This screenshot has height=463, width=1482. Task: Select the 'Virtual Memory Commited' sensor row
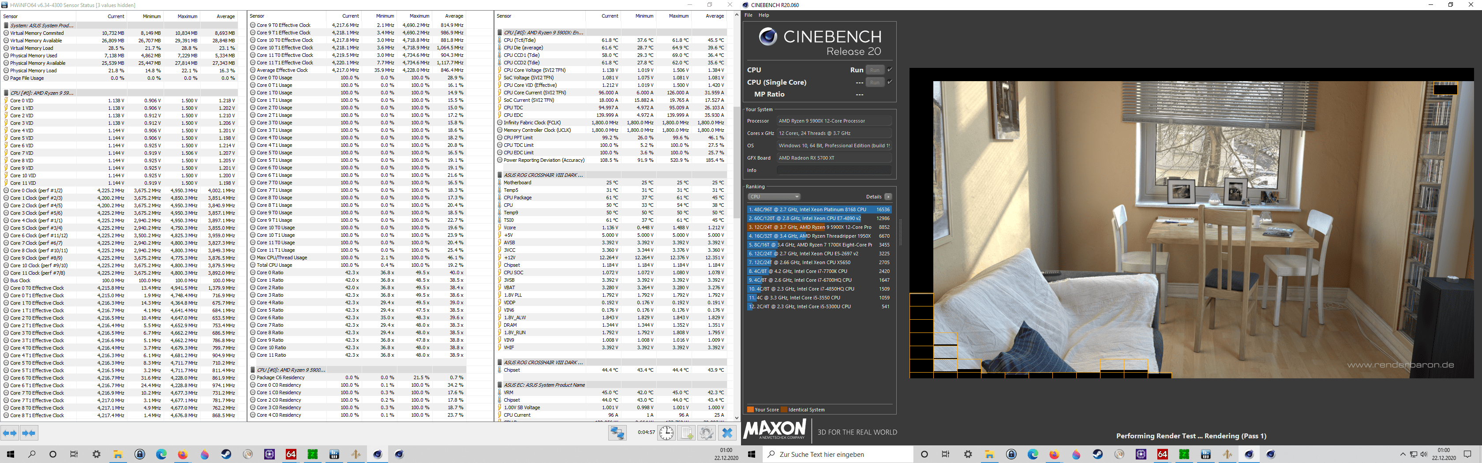[x=120, y=33]
